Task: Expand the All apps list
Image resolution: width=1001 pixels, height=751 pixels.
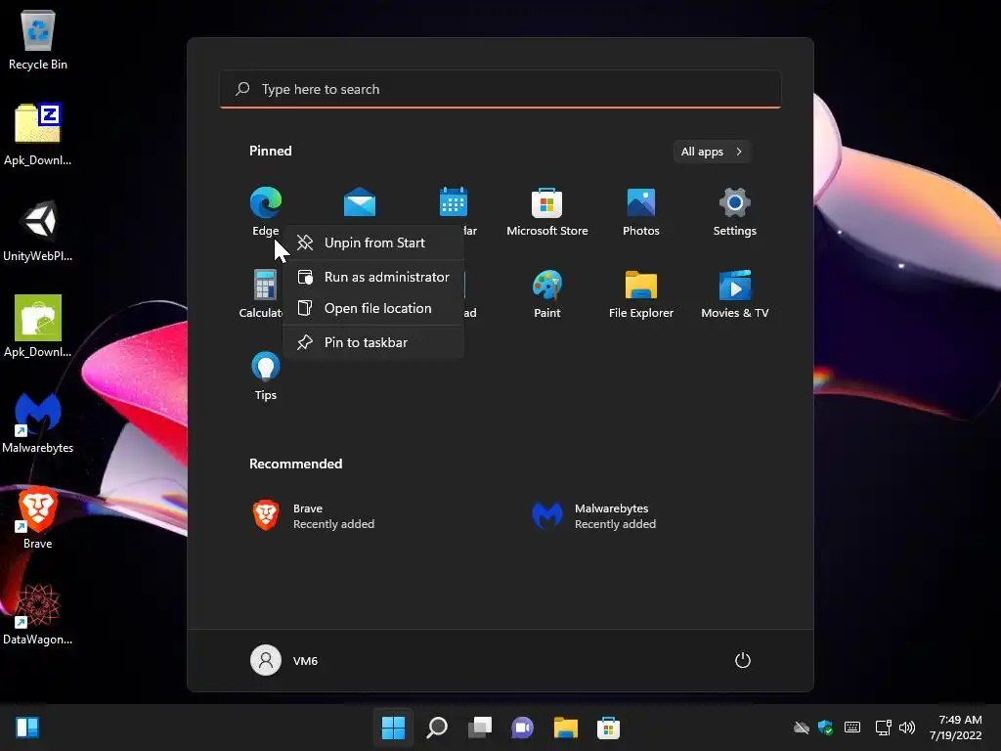Action: pyautogui.click(x=712, y=152)
